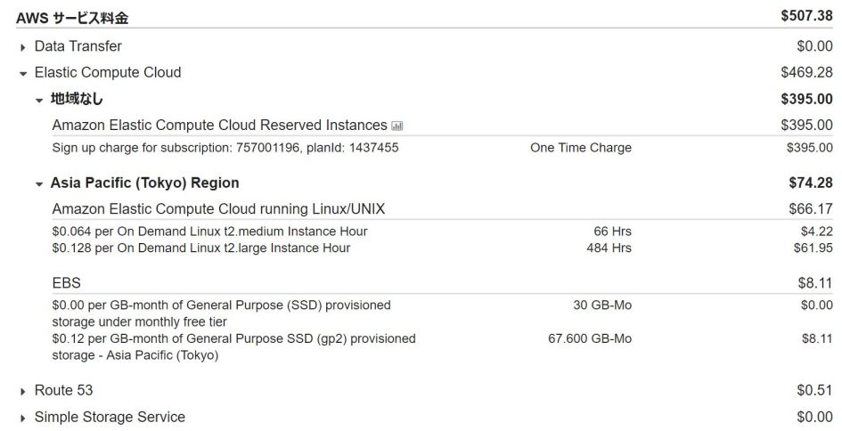
Task: Click the chart icon beside Reserved Instances
Action: (x=397, y=126)
